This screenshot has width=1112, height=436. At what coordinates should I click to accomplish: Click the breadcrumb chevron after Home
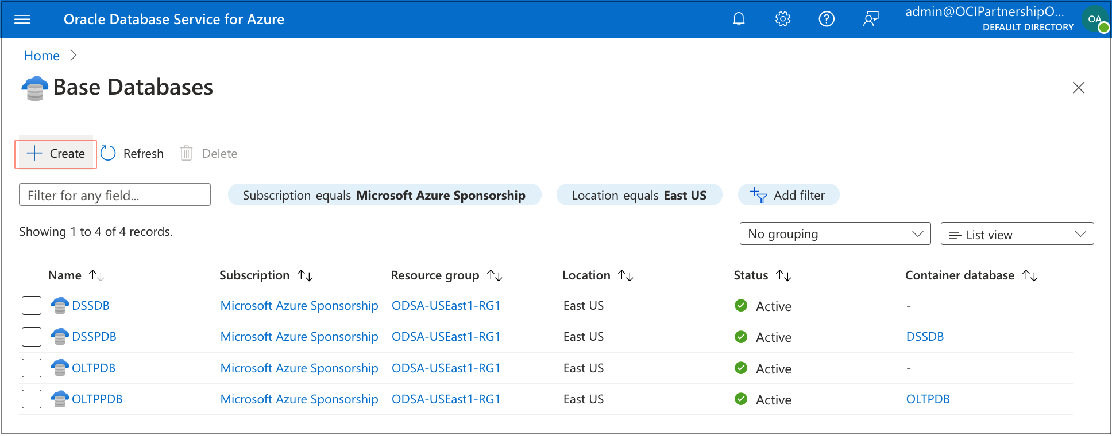pyautogui.click(x=73, y=56)
